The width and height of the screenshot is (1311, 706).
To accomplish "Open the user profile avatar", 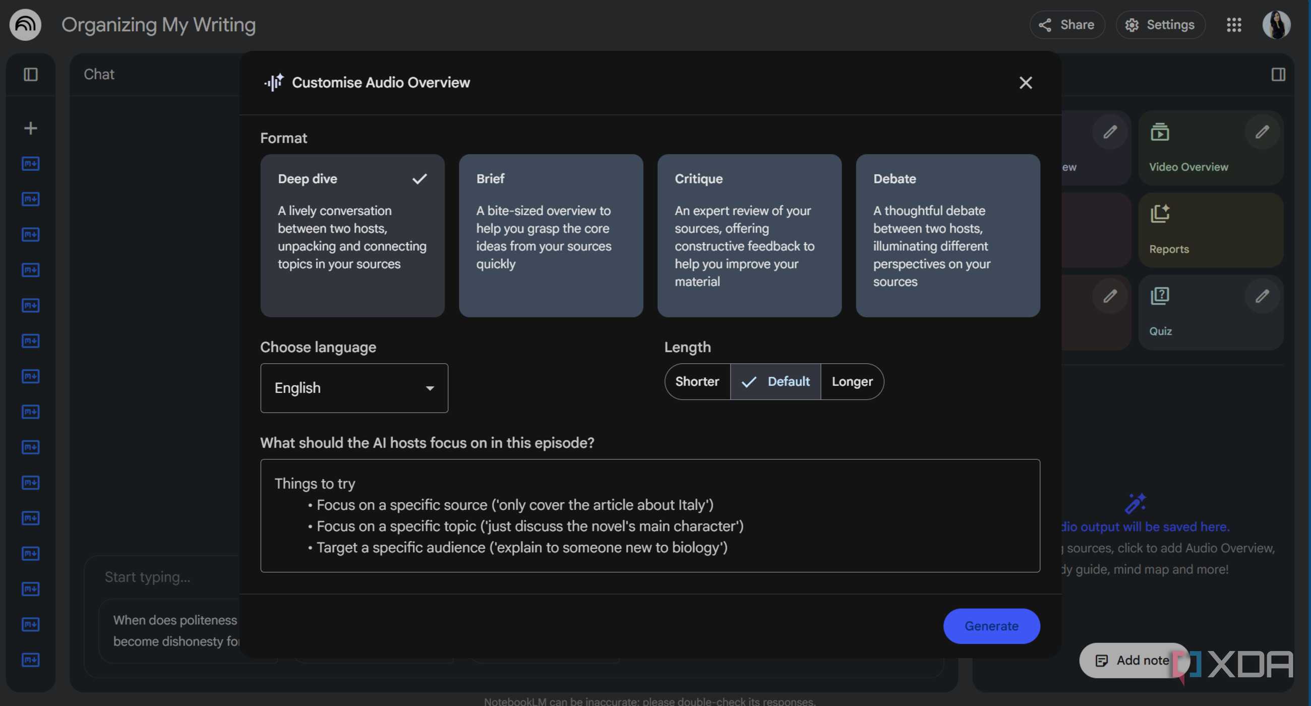I will click(x=1276, y=24).
